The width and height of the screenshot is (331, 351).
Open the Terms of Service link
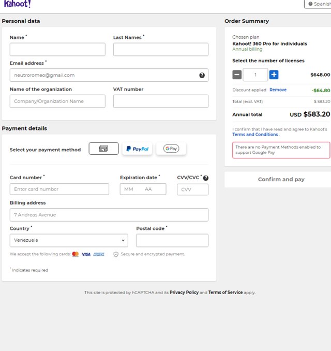point(225,292)
